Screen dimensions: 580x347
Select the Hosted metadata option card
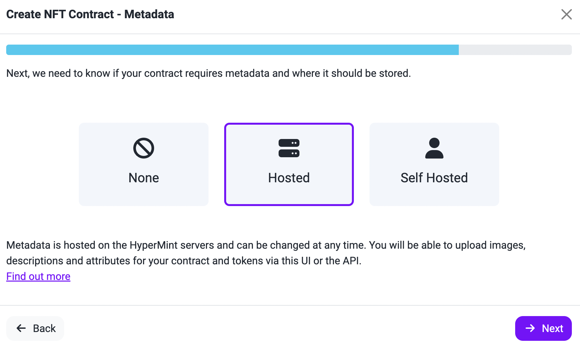[x=289, y=164]
